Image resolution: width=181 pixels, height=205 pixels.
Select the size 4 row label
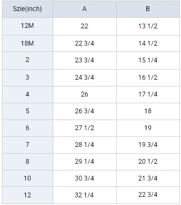tap(27, 95)
